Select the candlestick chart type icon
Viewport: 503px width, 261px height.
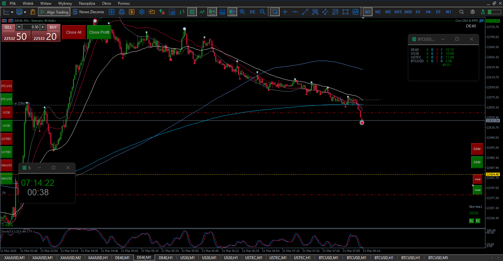coord(192,12)
